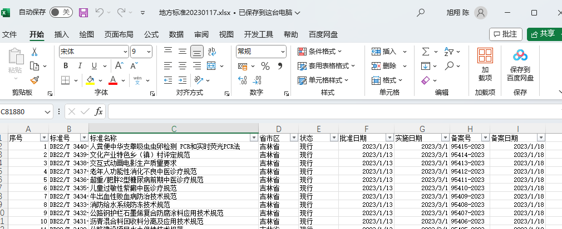Screen dimensions: 562x229
Task: Click the Name Box showing C81880
Action: (21, 111)
